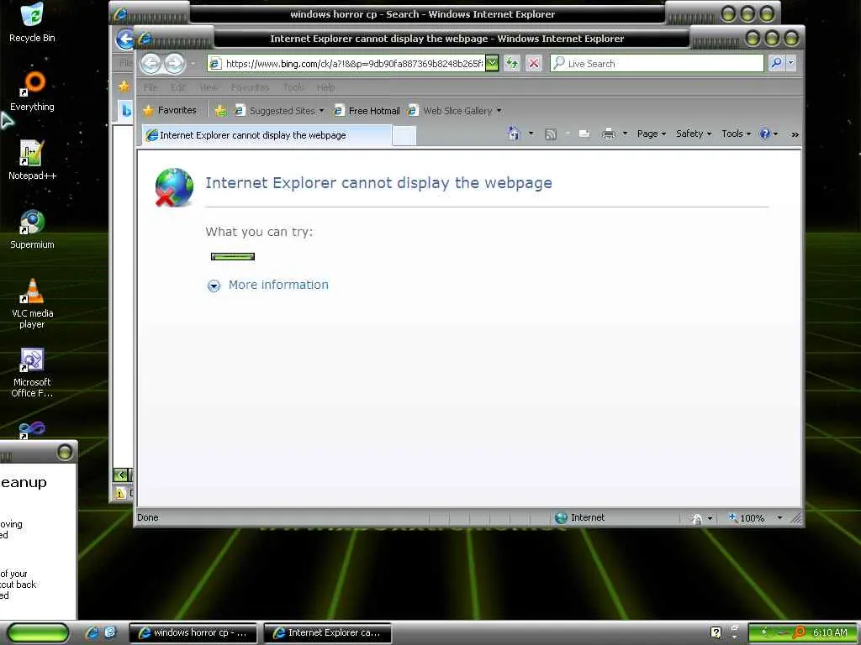Open the zoom level dropdown arrow

coord(779,517)
